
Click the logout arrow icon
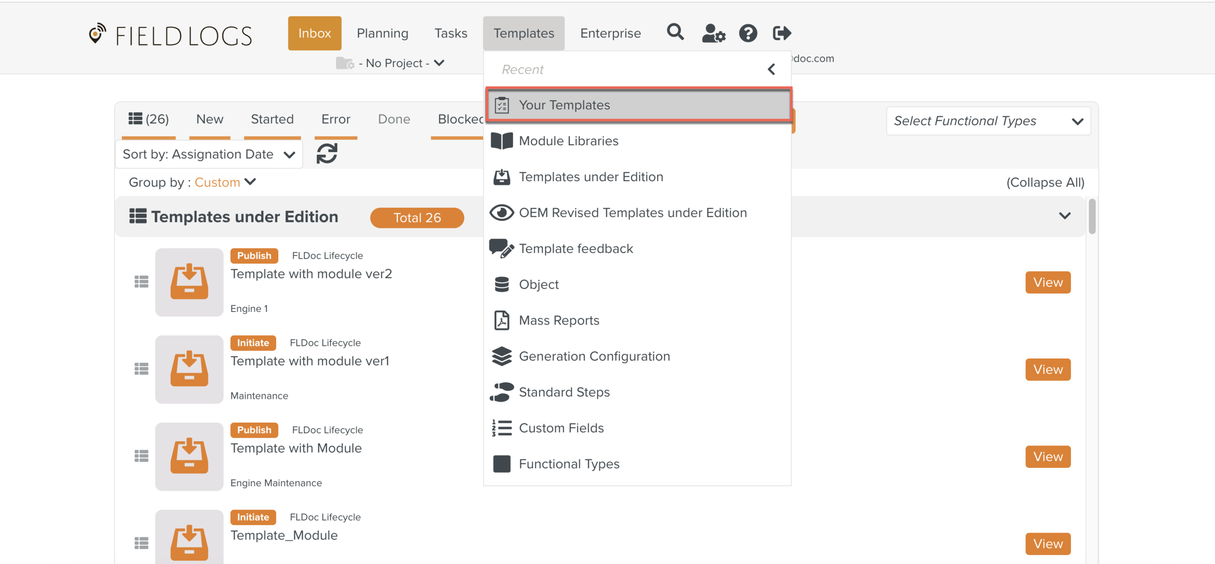pos(781,33)
